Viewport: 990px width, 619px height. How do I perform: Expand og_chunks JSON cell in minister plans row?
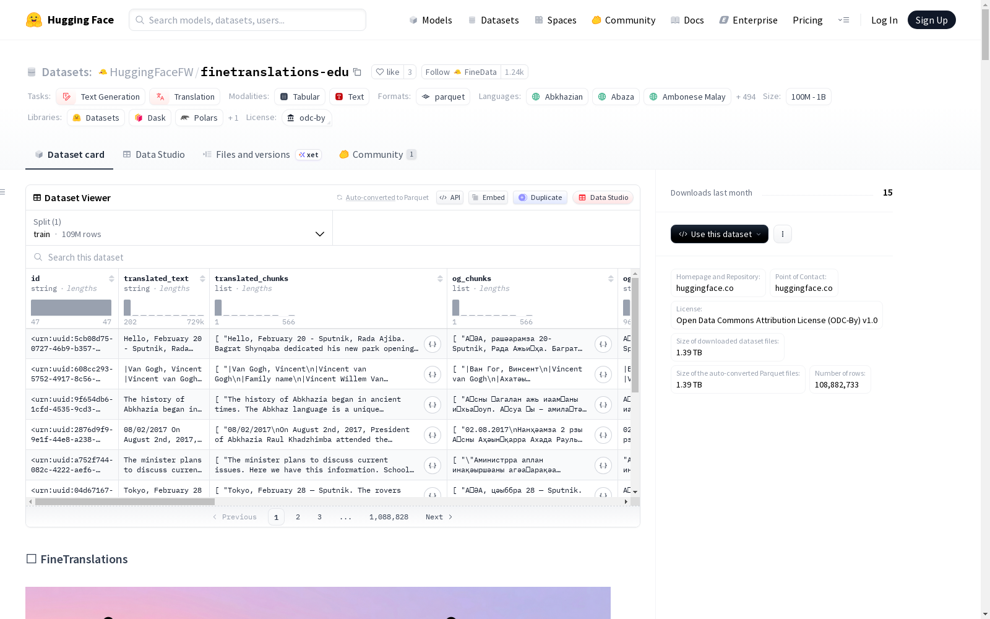coord(603,465)
